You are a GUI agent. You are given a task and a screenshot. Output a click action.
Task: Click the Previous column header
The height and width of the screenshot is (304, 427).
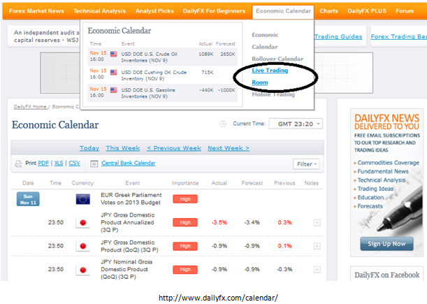[284, 183]
